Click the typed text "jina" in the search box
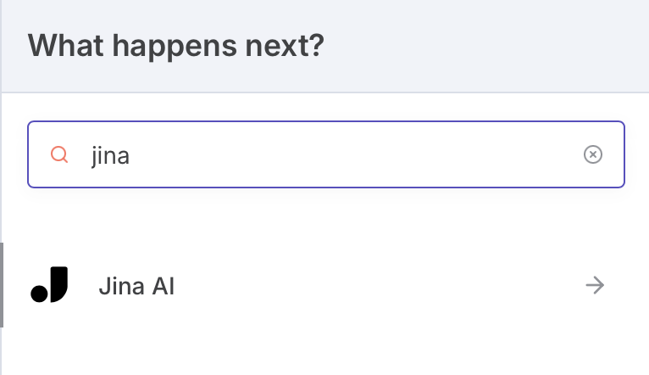This screenshot has height=375, width=649. [110, 155]
